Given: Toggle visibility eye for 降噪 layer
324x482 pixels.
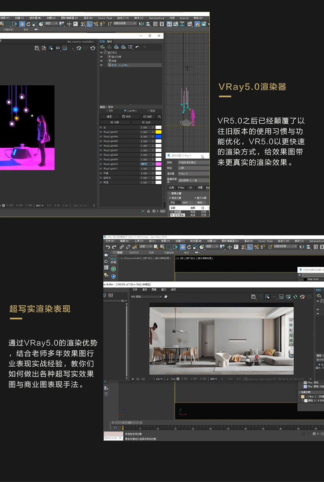Looking at the screenshot, I should [101, 61].
